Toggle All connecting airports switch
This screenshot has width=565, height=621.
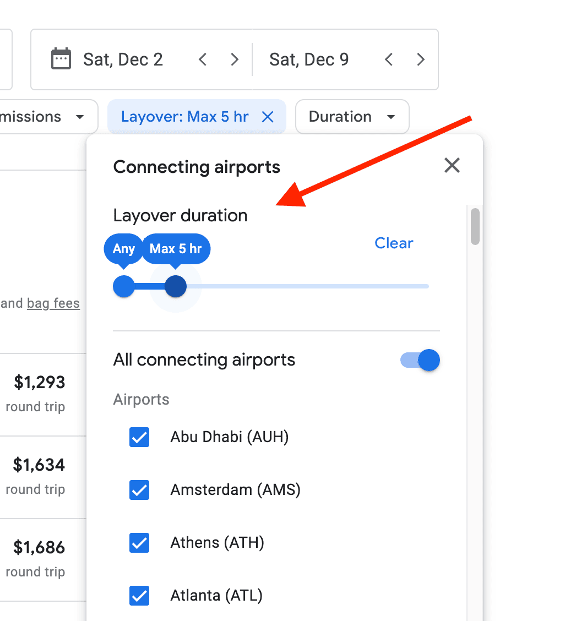coord(421,361)
